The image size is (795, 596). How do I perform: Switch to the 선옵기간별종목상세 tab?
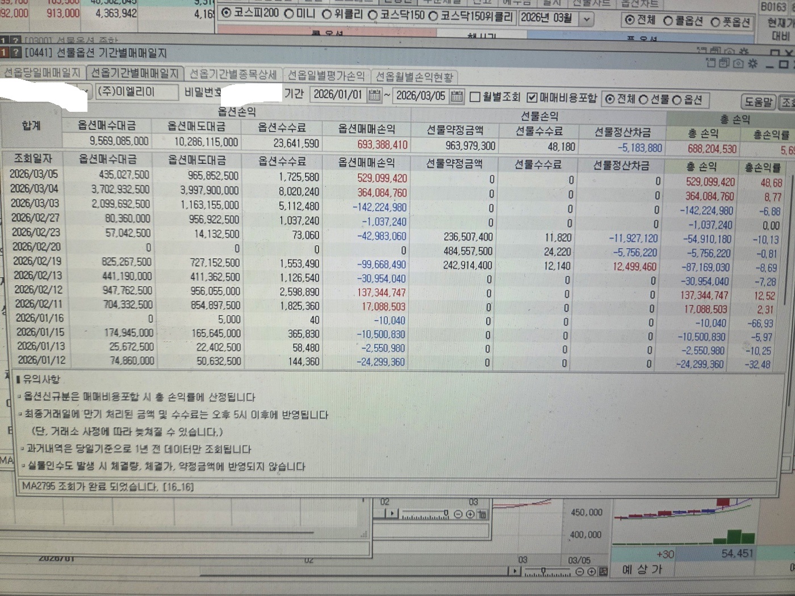click(233, 74)
